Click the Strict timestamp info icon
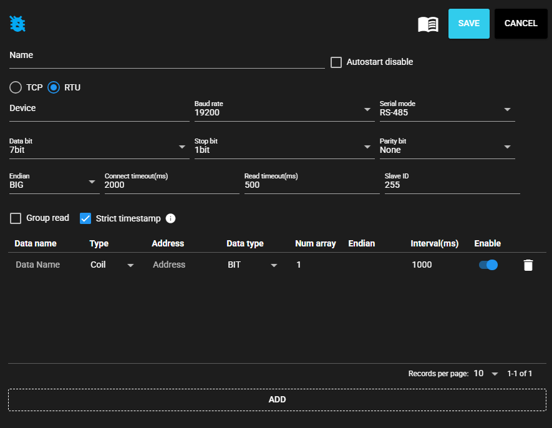552x428 pixels. [x=171, y=218]
